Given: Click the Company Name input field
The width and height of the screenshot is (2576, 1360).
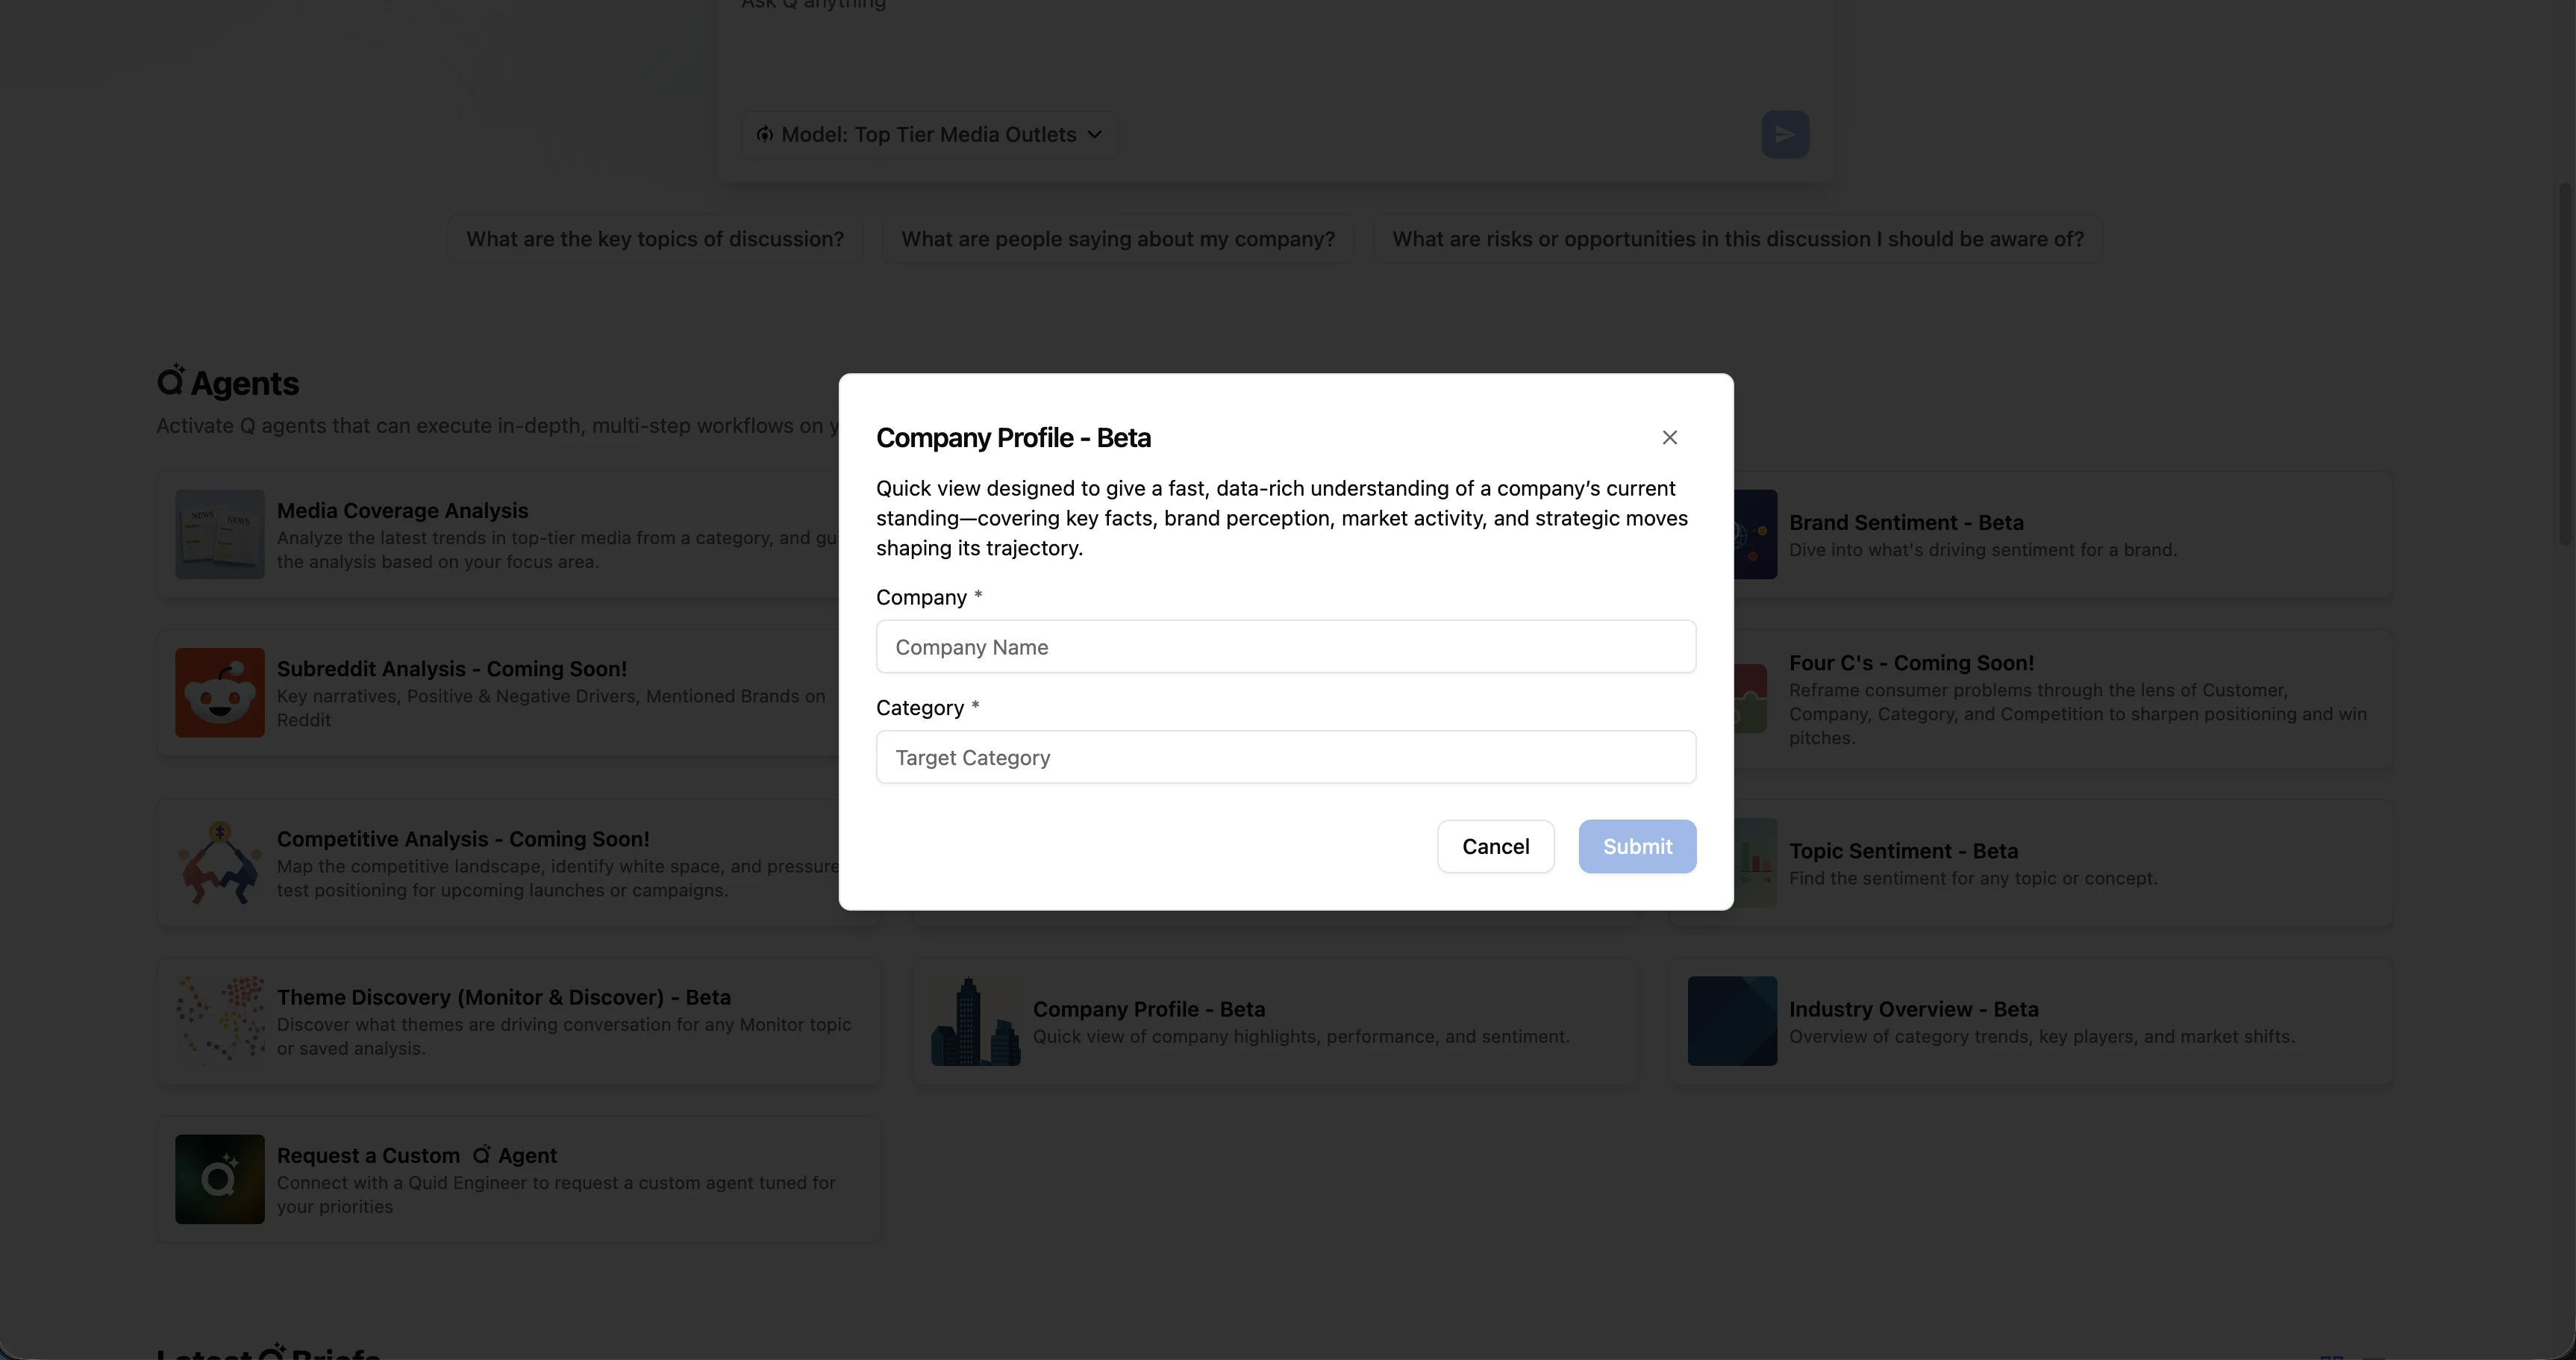Looking at the screenshot, I should [x=1285, y=647].
